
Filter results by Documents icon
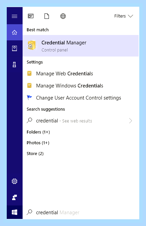tap(47, 16)
